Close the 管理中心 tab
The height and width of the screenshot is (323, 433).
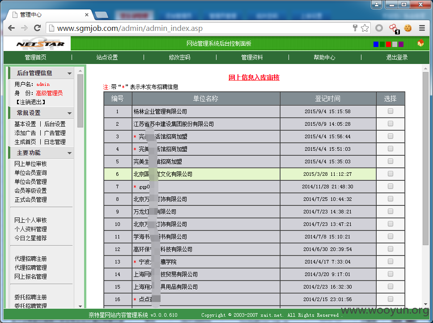(x=87, y=15)
